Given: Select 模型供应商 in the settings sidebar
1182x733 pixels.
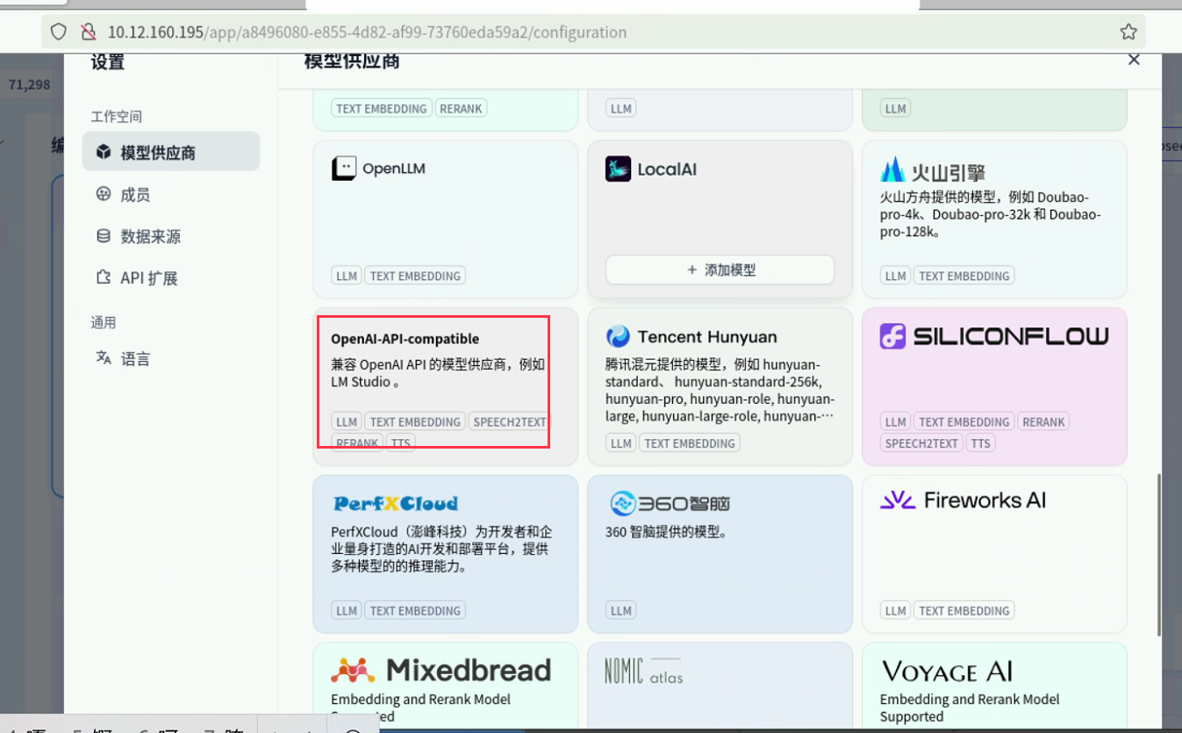Looking at the screenshot, I should [x=171, y=152].
